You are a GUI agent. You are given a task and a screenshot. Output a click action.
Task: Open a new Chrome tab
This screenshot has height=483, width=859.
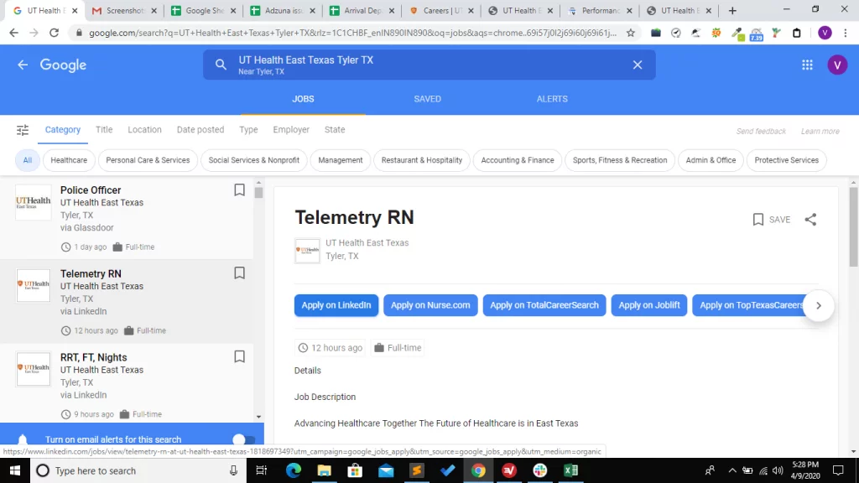click(x=731, y=10)
